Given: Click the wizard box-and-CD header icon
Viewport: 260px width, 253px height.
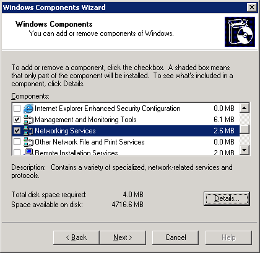Looking at the screenshot, I should pos(240,32).
